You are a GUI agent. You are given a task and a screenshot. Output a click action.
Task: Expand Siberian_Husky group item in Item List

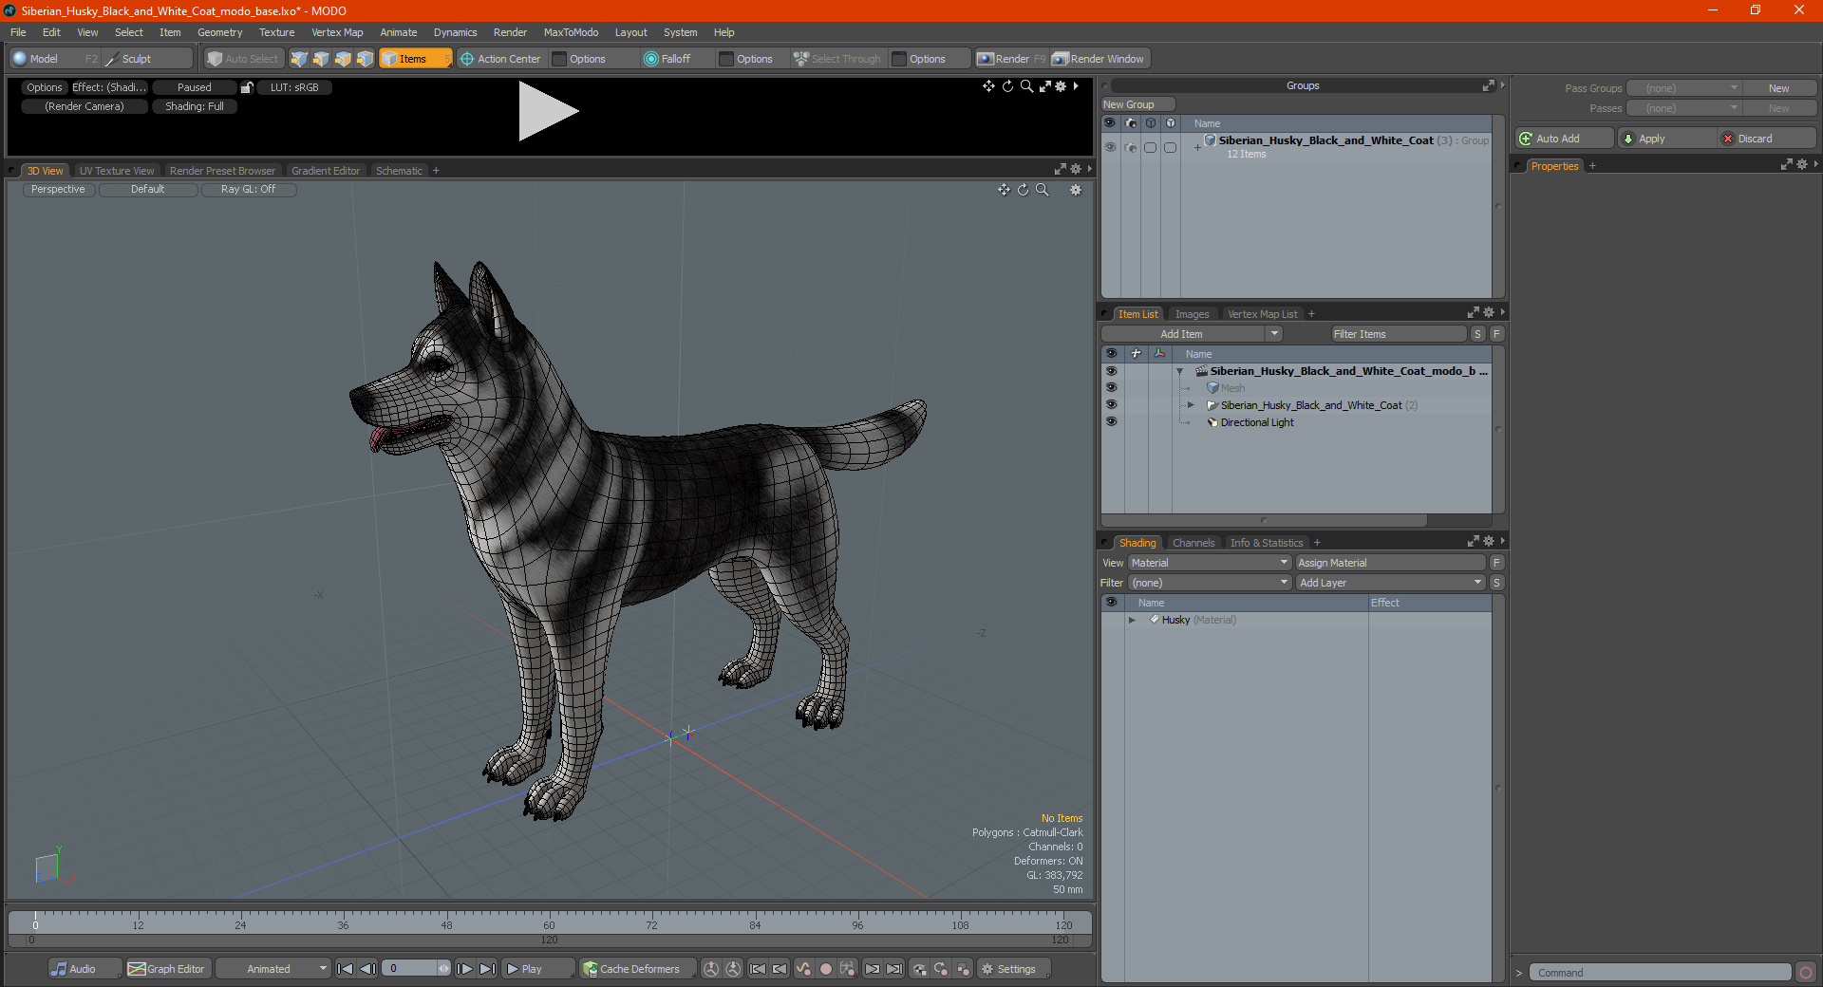(1191, 405)
